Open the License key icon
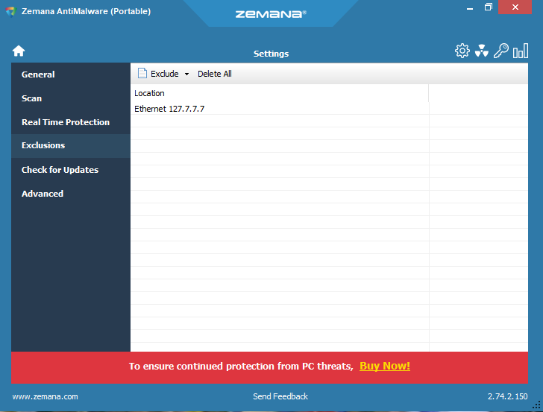Screen dimensions: 543x412 [x=500, y=51]
